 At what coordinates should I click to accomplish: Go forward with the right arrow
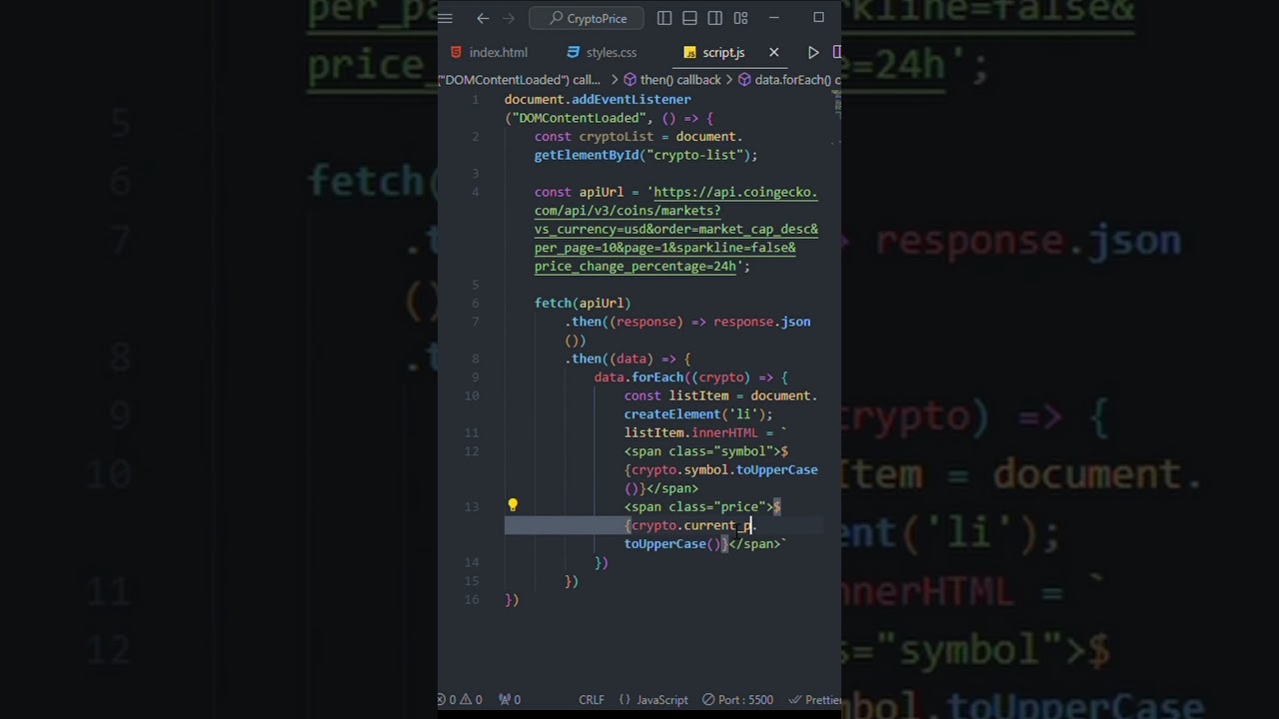tap(509, 18)
